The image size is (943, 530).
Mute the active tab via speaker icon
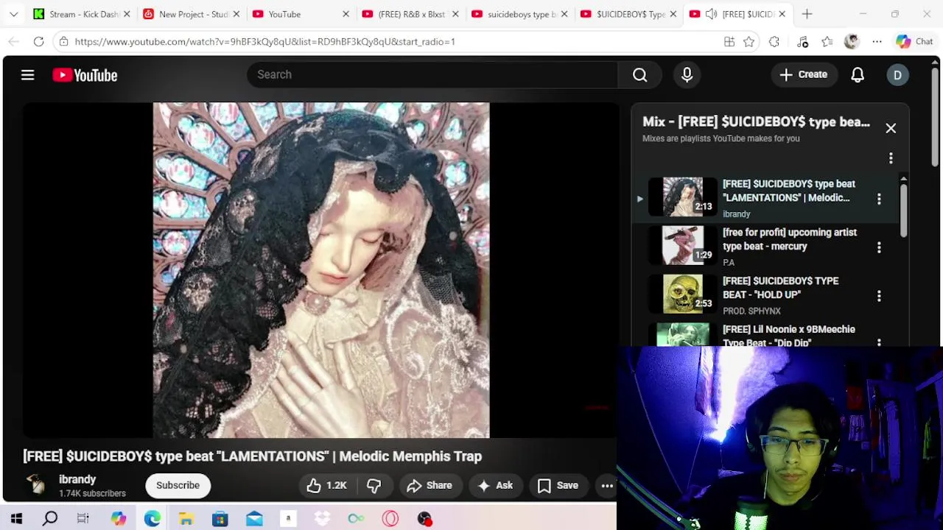click(x=711, y=14)
